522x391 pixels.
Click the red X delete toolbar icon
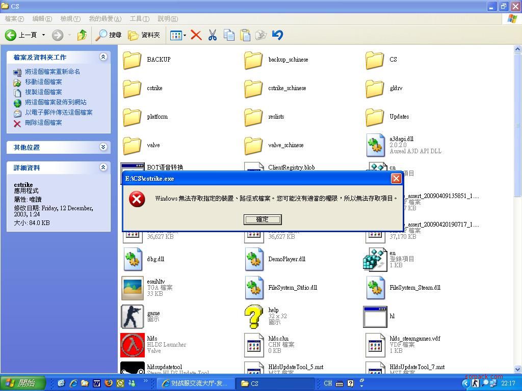pyautogui.click(x=196, y=35)
